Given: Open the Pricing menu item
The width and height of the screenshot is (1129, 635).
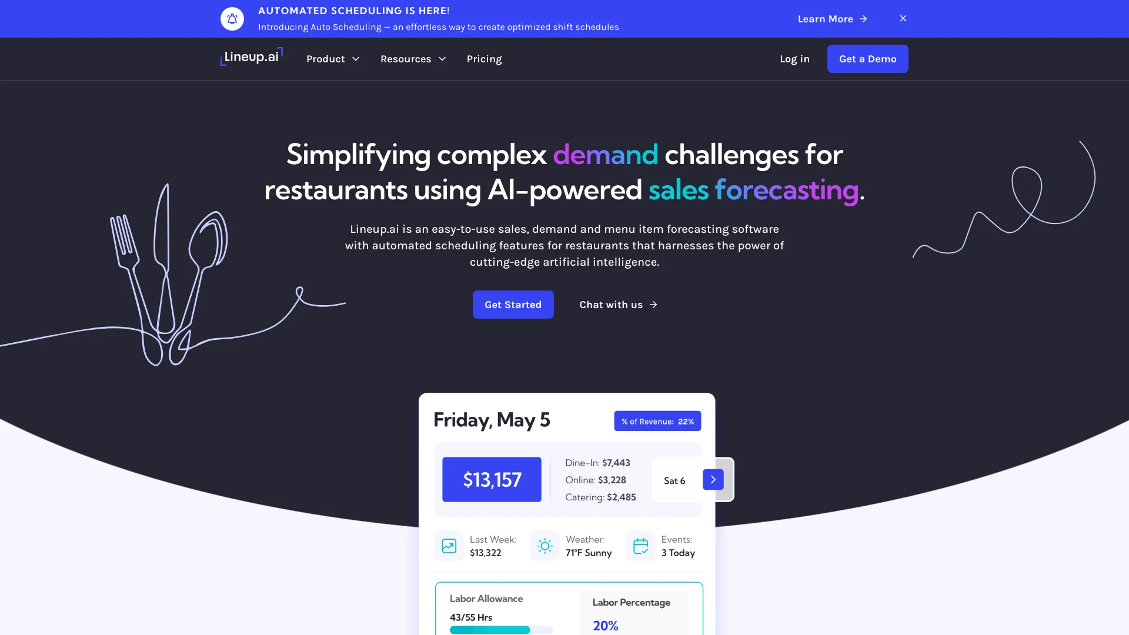Looking at the screenshot, I should pos(483,58).
